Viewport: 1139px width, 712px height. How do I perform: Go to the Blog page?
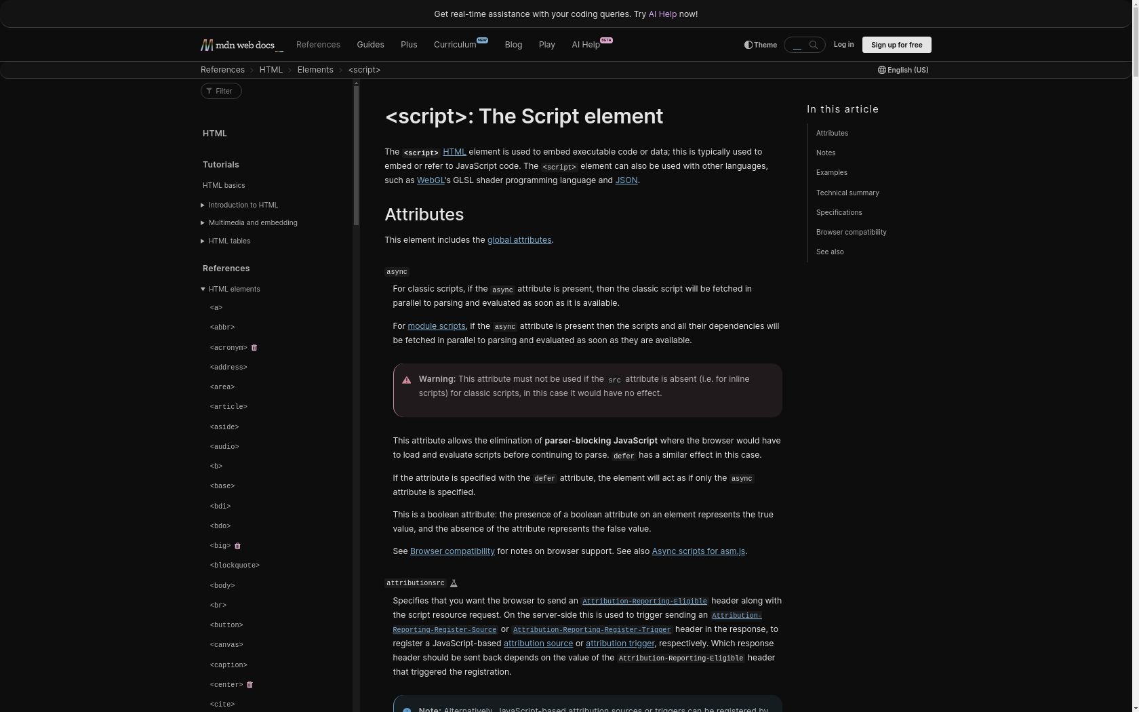click(513, 45)
